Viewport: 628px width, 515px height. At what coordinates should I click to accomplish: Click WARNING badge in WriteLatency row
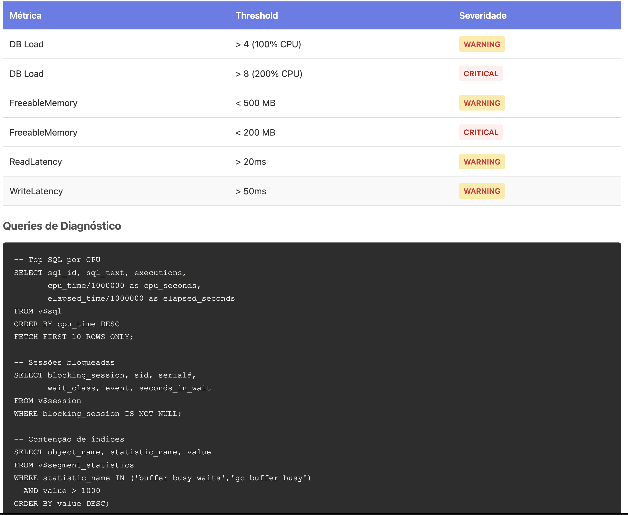[x=482, y=191]
